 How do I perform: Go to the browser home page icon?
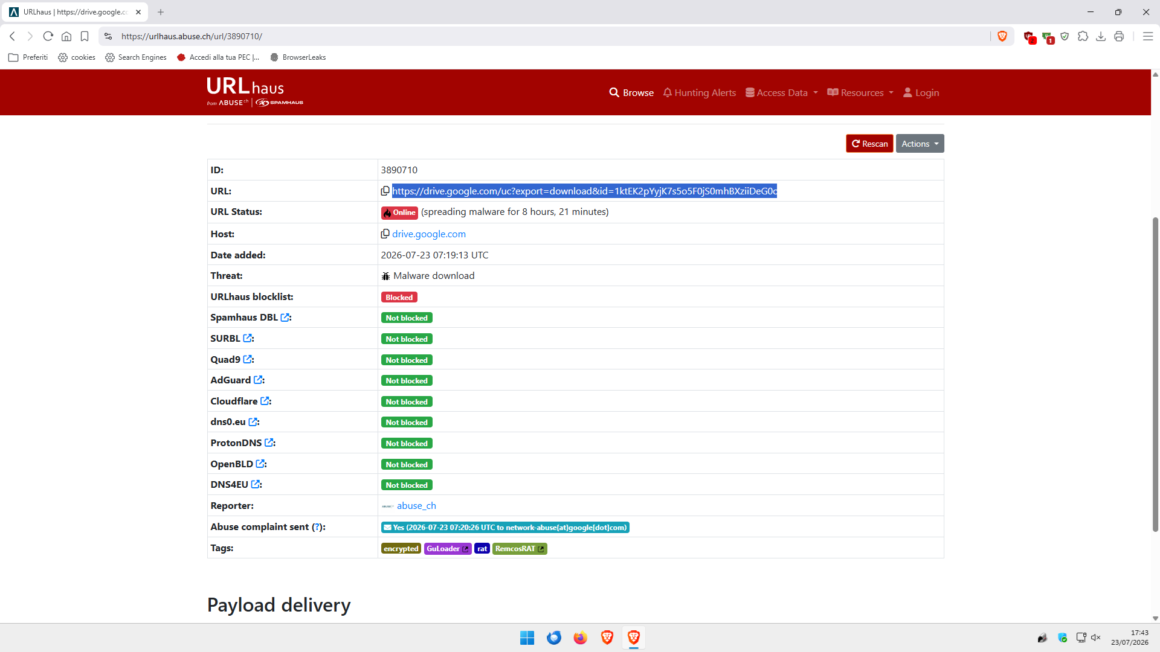[x=66, y=36]
